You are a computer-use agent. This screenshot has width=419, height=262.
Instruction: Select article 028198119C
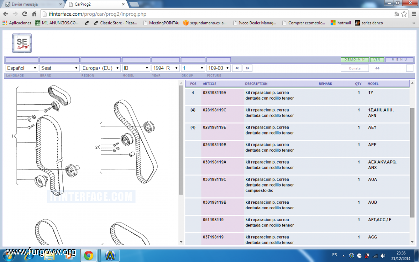tap(214, 110)
